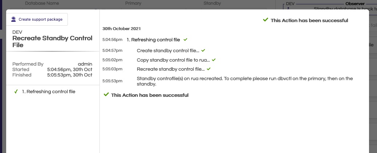Click the headset icon in support package button
The height and width of the screenshot is (153, 377).
coord(13,20)
